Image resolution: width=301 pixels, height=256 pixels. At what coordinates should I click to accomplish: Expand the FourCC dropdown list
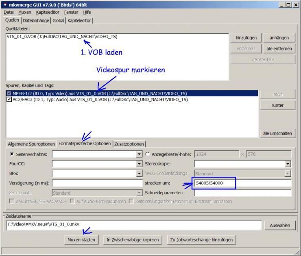139,164
